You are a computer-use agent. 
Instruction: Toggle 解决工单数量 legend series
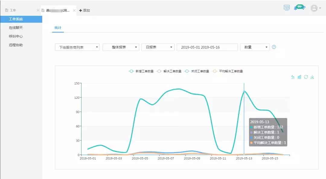pos(169,71)
